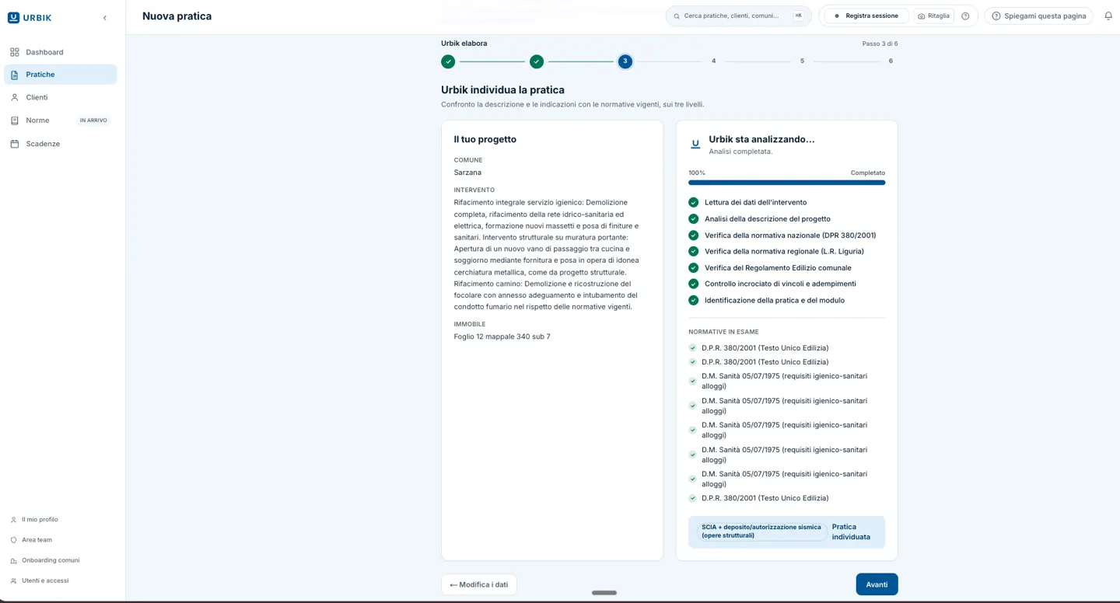The height and width of the screenshot is (603, 1120).
Task: Open the Scadenze calendar section
Action: click(61, 144)
